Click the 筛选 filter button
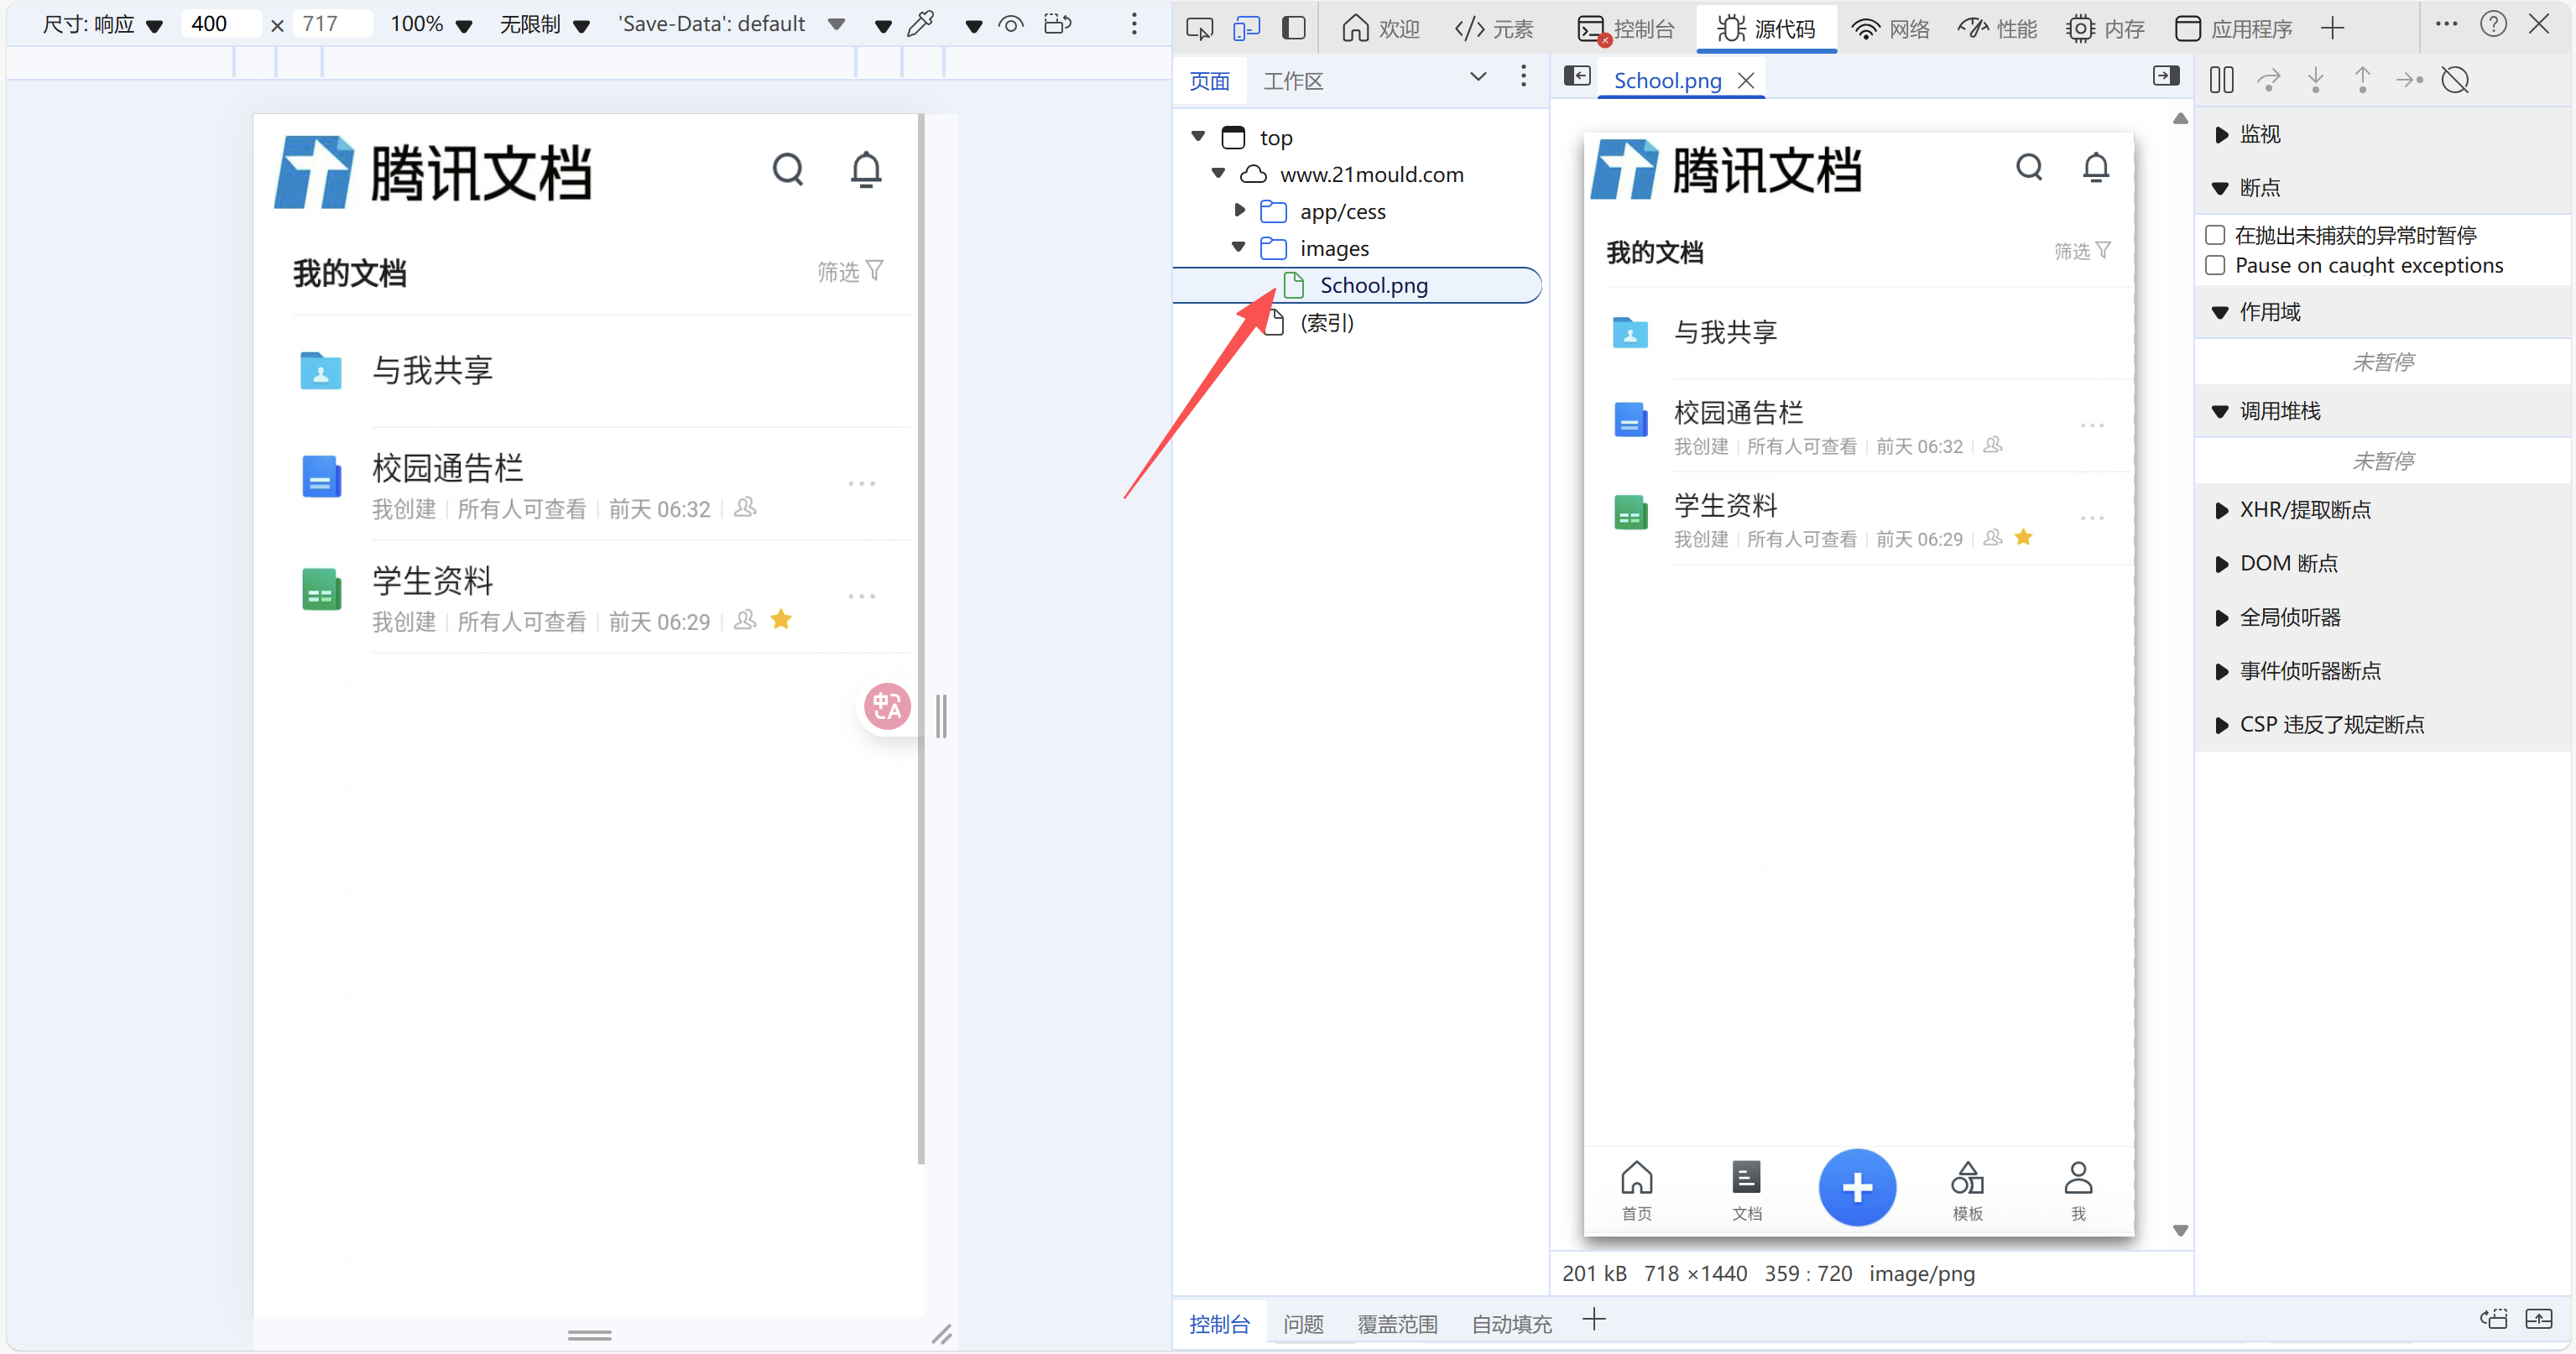 click(849, 272)
